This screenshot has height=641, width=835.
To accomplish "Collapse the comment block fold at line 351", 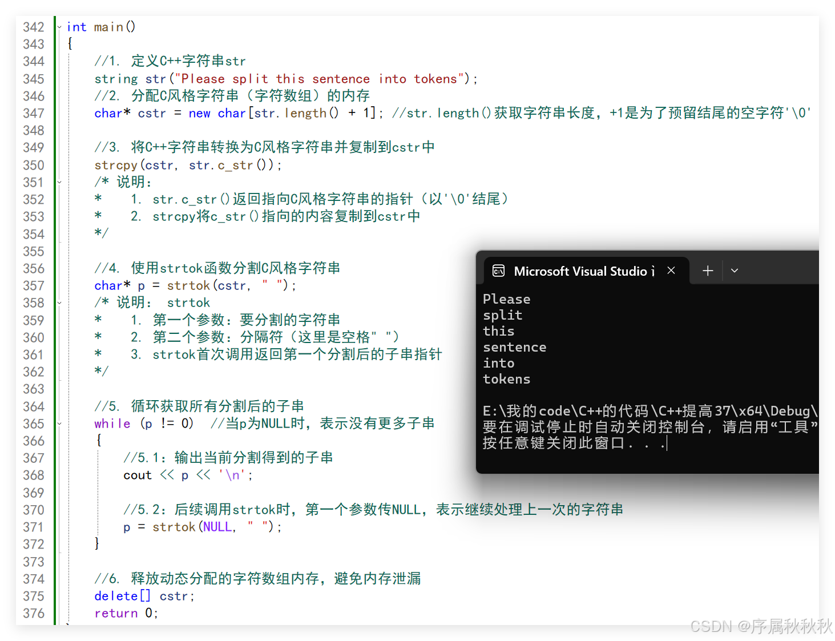I will (x=59, y=182).
